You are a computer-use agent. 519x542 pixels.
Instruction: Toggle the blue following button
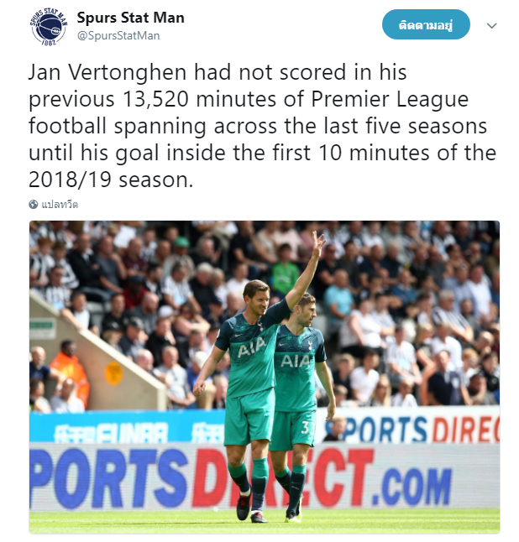pyautogui.click(x=426, y=24)
